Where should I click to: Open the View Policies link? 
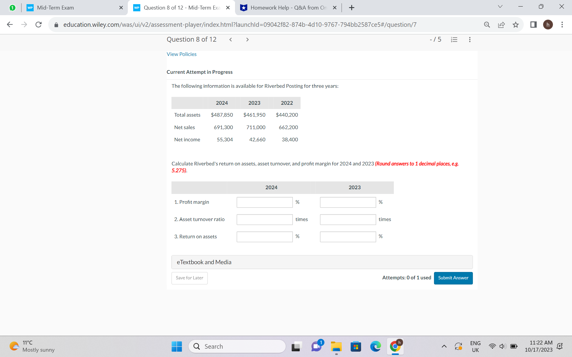[181, 54]
